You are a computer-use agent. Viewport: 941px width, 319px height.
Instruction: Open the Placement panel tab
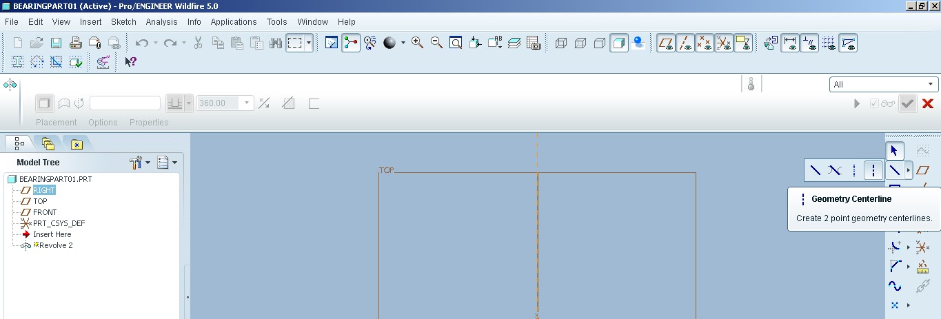[x=57, y=123]
